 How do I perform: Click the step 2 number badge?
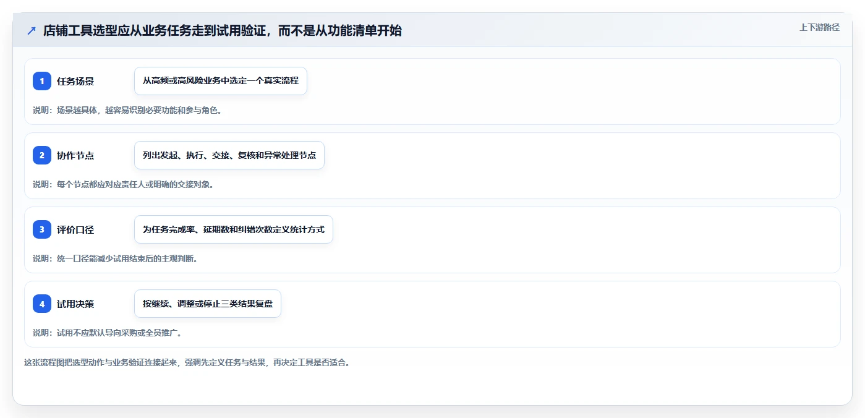click(42, 155)
